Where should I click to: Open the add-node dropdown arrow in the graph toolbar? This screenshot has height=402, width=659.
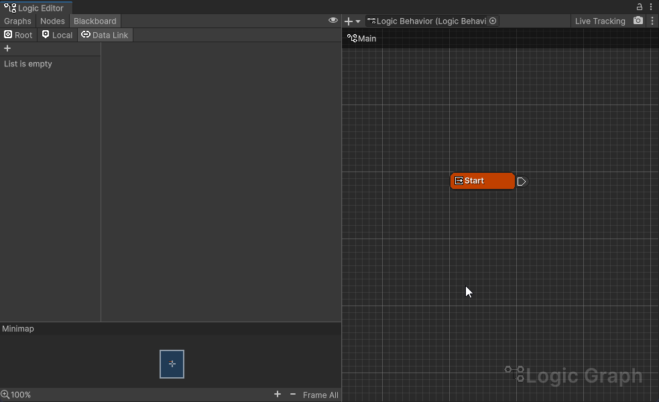click(358, 21)
